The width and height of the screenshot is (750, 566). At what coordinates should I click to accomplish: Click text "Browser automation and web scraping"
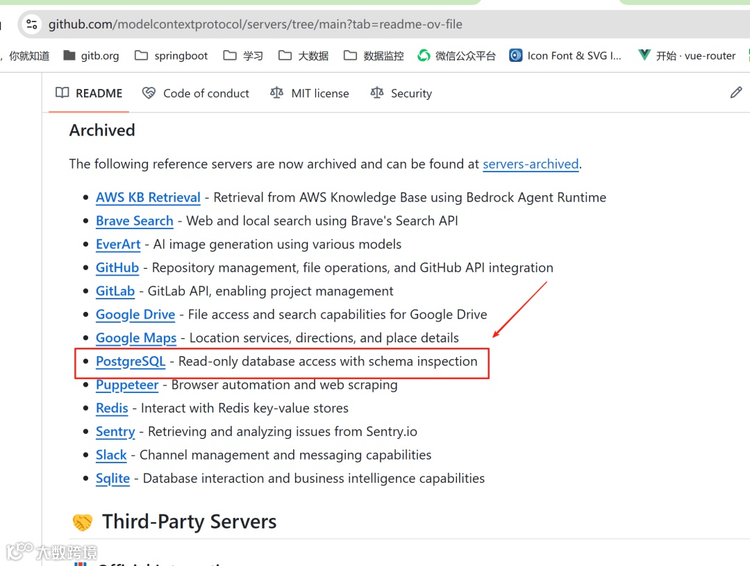pyautogui.click(x=285, y=385)
